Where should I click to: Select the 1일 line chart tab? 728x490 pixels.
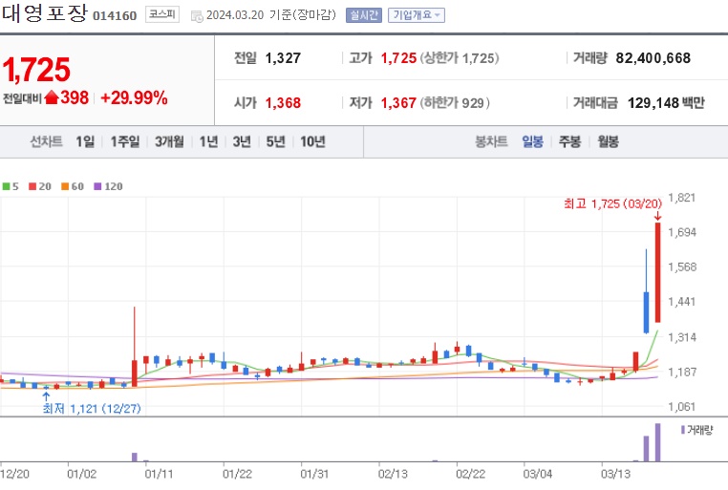click(x=85, y=141)
